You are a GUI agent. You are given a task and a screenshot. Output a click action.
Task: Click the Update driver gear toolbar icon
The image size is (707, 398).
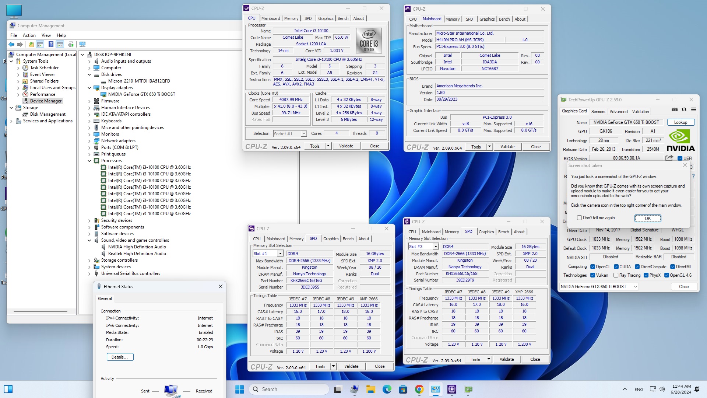[x=71, y=44]
